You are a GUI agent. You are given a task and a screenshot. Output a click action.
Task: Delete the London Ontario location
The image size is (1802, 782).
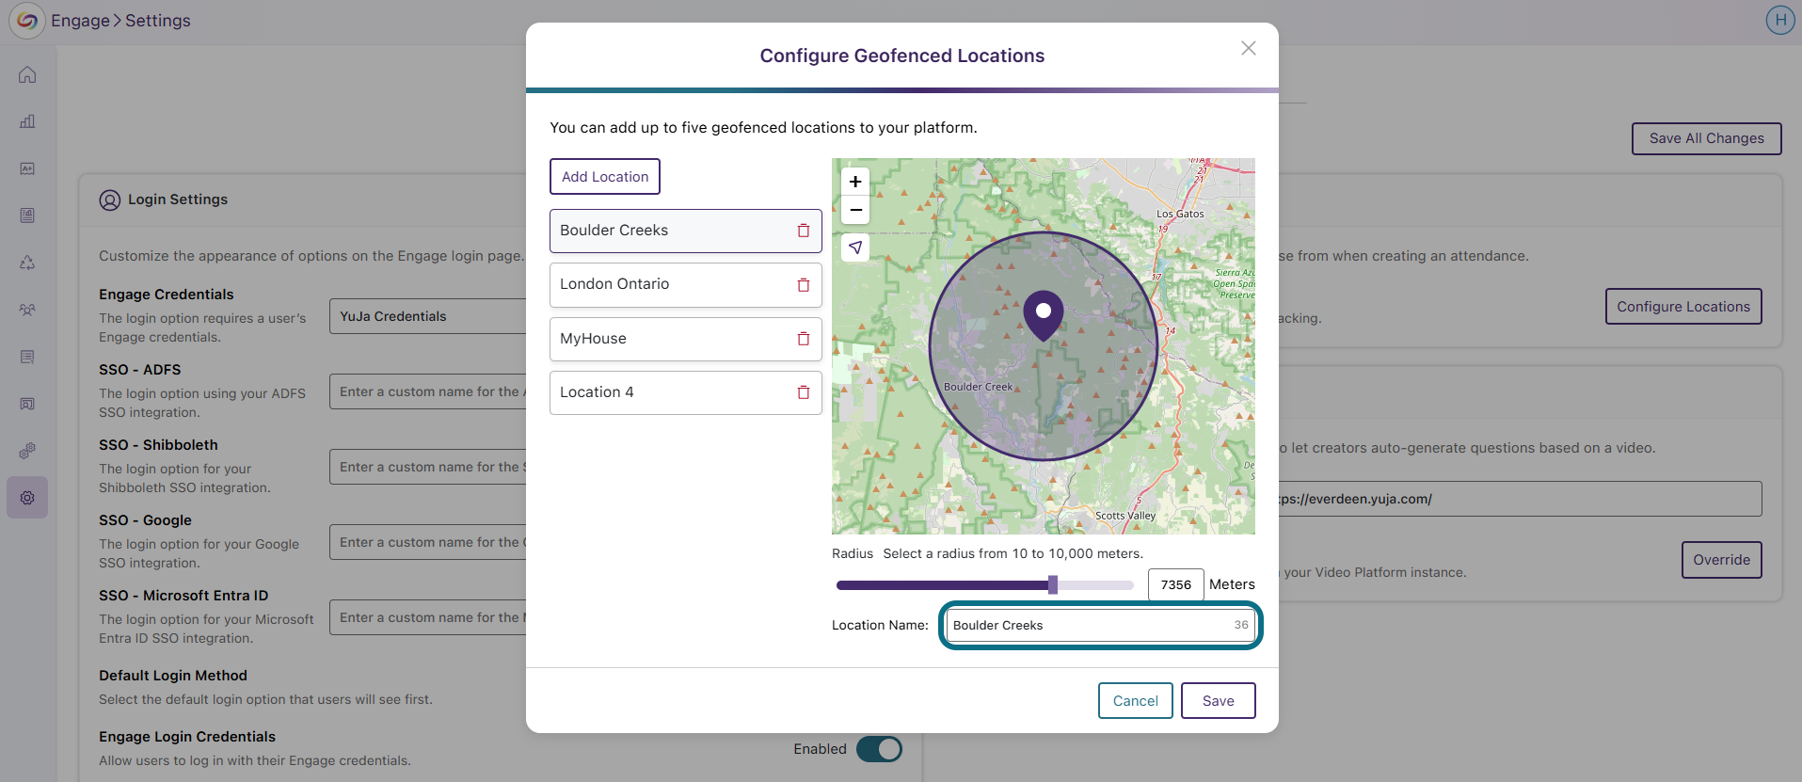click(804, 285)
